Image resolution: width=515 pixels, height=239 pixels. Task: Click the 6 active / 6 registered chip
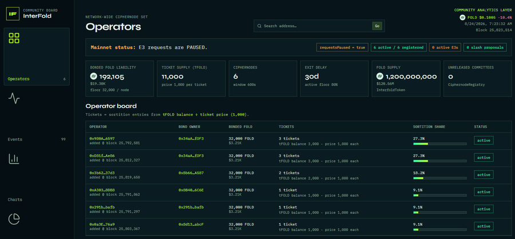point(398,47)
